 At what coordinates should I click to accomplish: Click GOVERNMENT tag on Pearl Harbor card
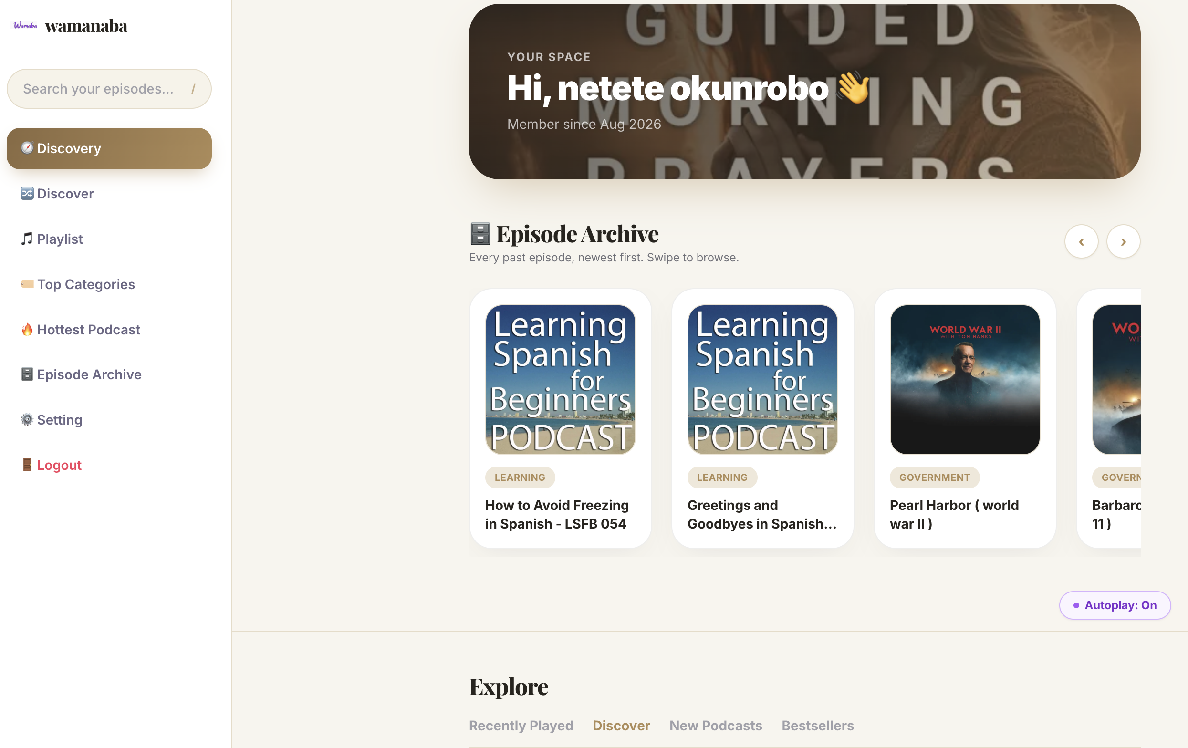coord(934,477)
